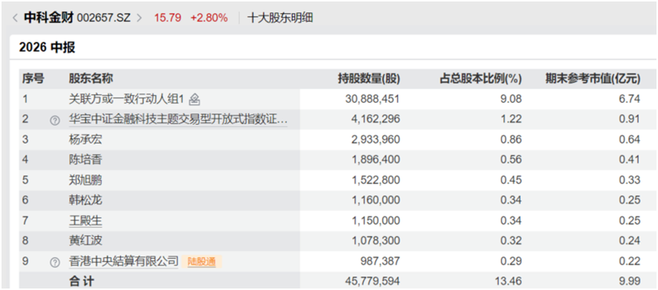
Task: Click market value 0.64
Action: tap(629, 139)
